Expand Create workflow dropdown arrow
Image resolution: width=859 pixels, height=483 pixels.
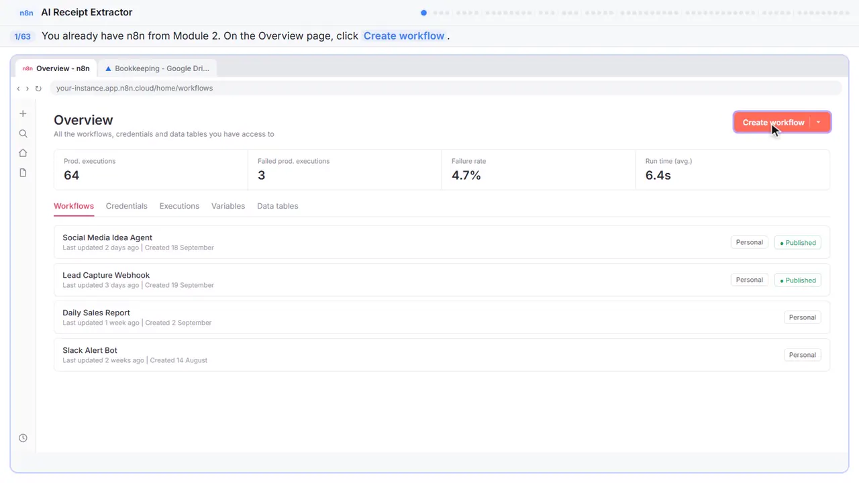click(818, 122)
